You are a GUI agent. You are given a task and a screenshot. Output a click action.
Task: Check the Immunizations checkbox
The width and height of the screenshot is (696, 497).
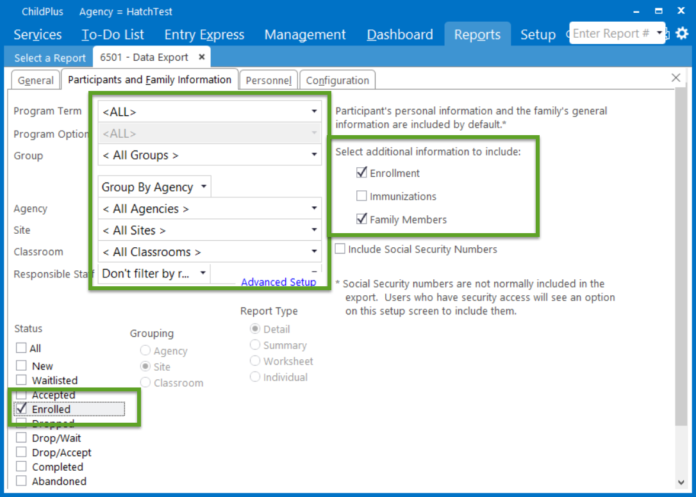tap(361, 196)
